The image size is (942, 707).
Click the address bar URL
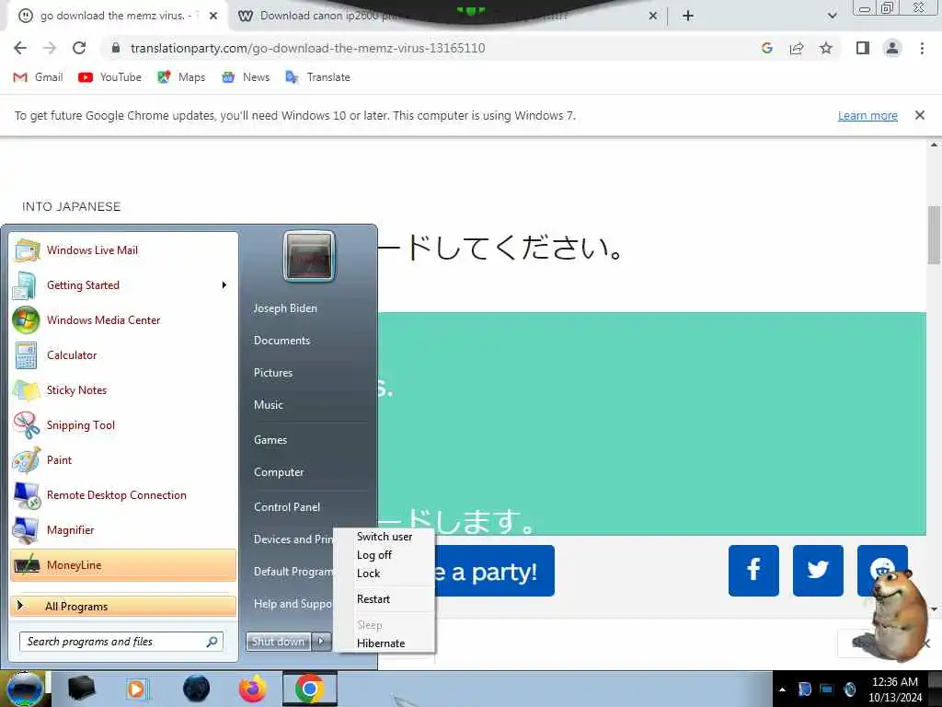click(307, 48)
